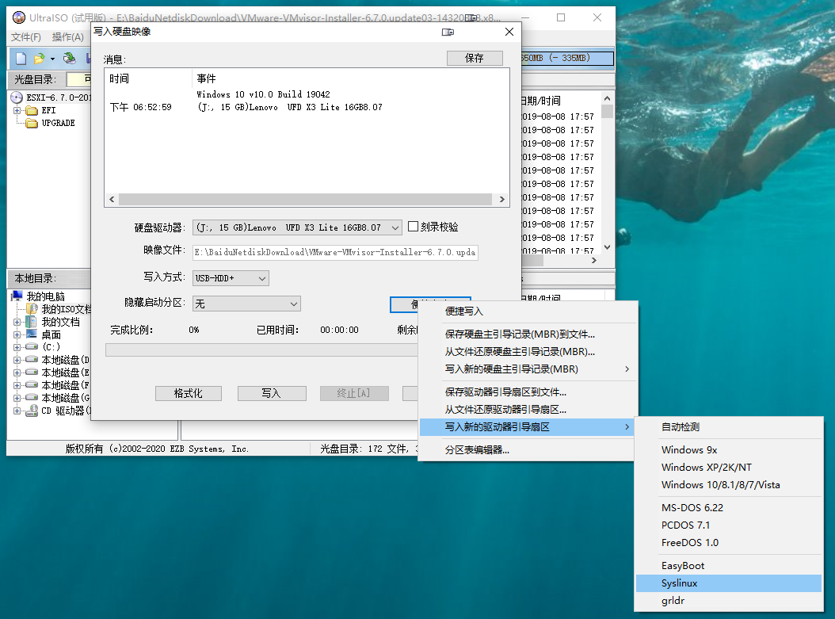This screenshot has width=835, height=619.
Task: Select EasyBoot in the submenu
Action: coord(729,566)
